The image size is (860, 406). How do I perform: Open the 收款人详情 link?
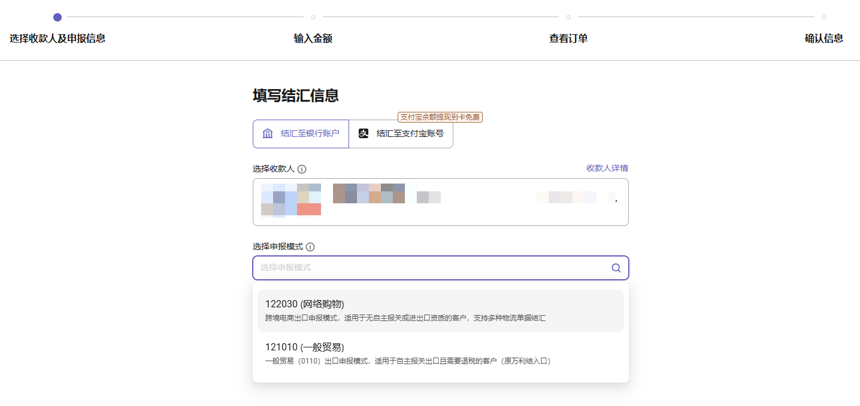click(x=607, y=168)
